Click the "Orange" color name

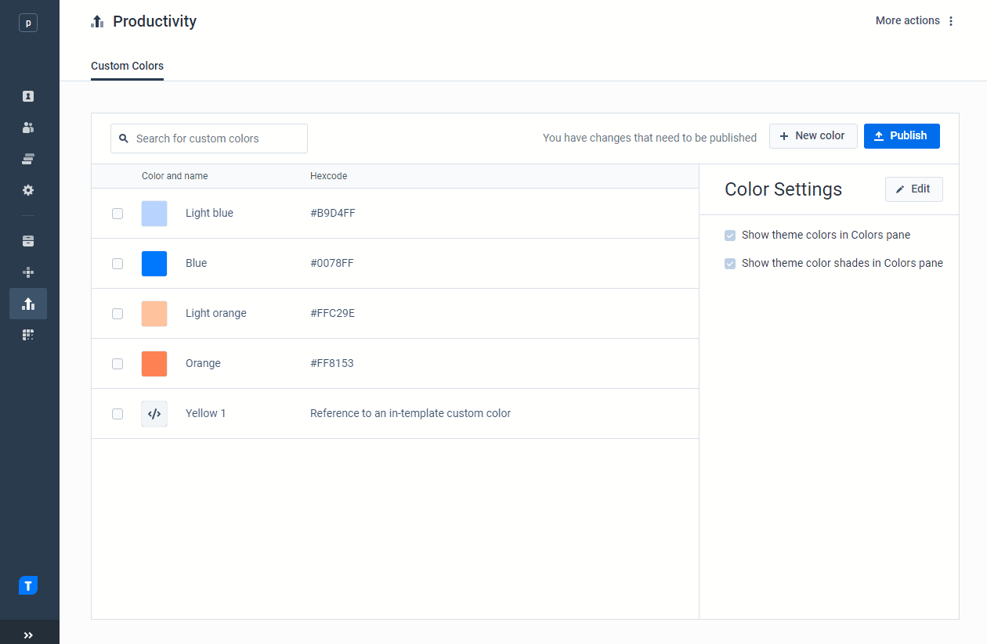(203, 364)
